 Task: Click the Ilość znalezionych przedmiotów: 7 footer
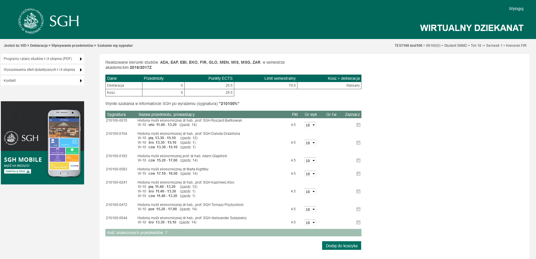pyautogui.click(x=233, y=233)
